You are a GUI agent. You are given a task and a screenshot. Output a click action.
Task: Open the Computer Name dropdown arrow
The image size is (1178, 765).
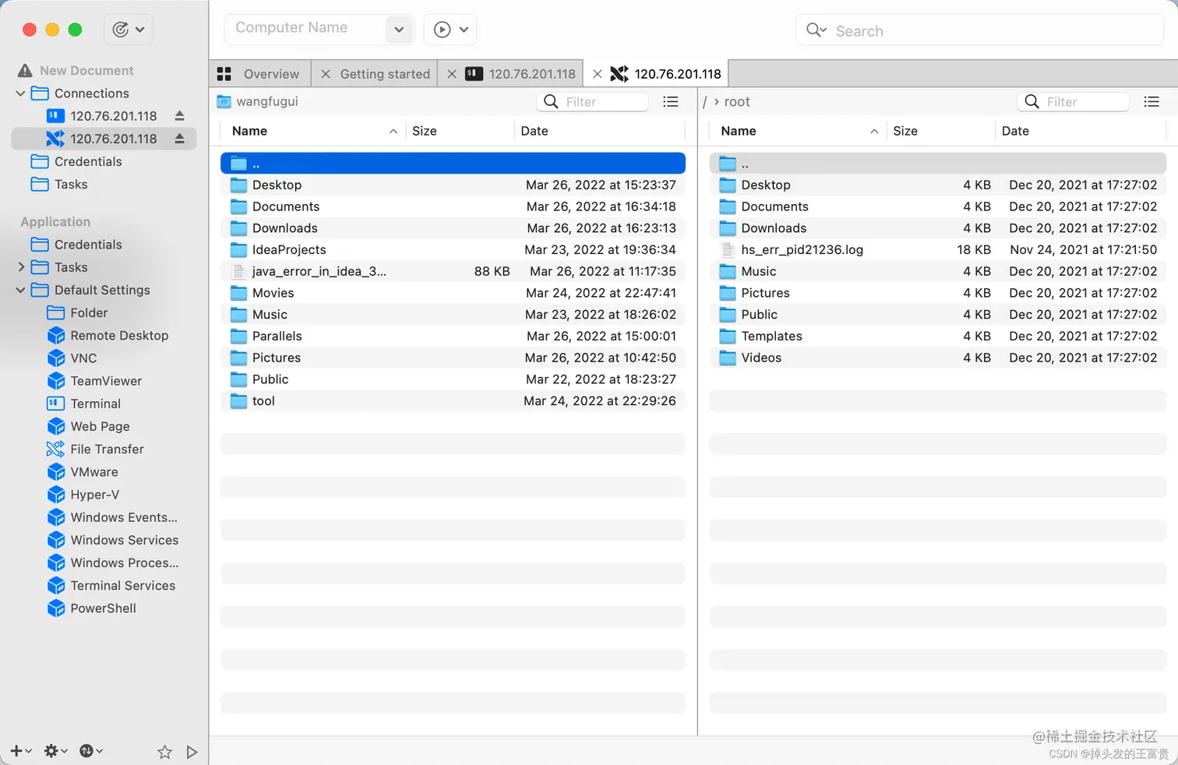pyautogui.click(x=399, y=30)
